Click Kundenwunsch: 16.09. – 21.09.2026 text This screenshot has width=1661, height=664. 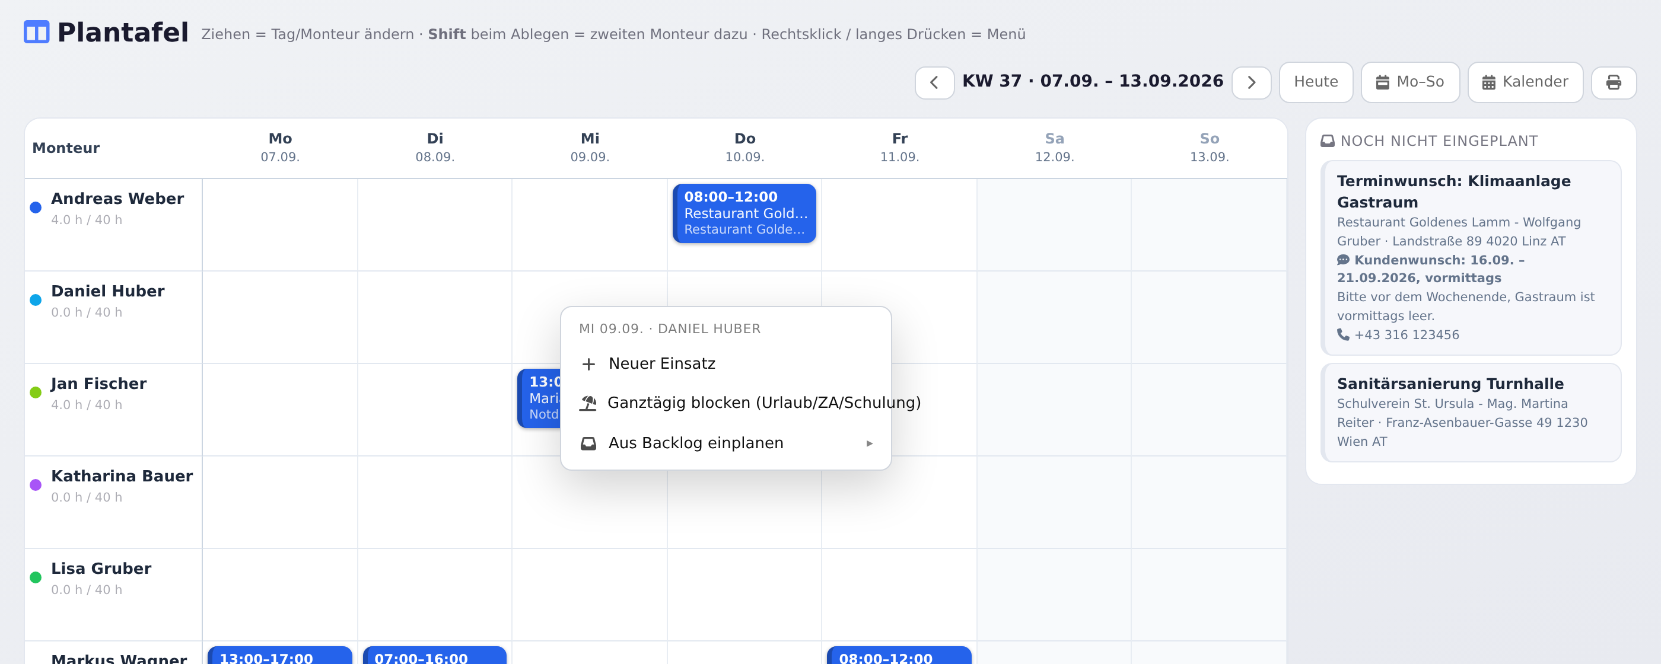click(1431, 269)
